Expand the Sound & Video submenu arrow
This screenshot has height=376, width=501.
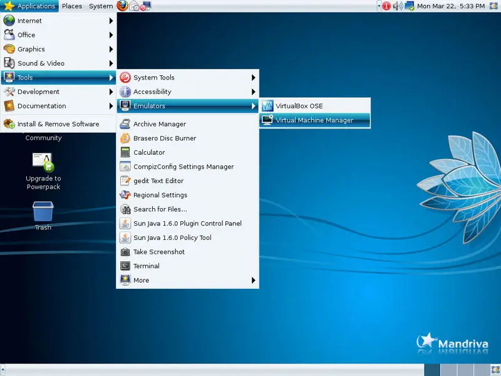point(111,63)
